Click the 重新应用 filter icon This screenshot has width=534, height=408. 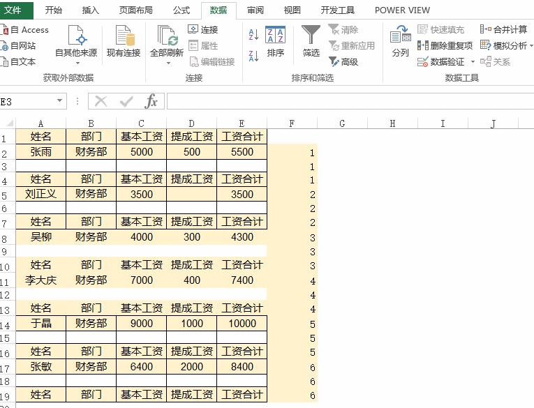coord(334,45)
